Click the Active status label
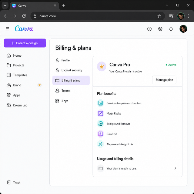Image resolution: width=194 pixels, height=194 pixels. point(171,65)
